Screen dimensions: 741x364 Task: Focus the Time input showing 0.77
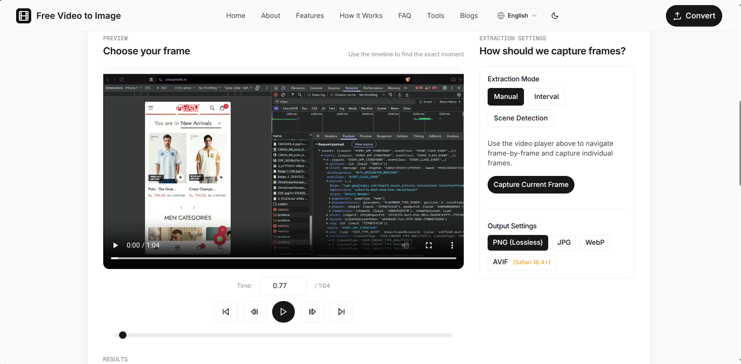(283, 286)
